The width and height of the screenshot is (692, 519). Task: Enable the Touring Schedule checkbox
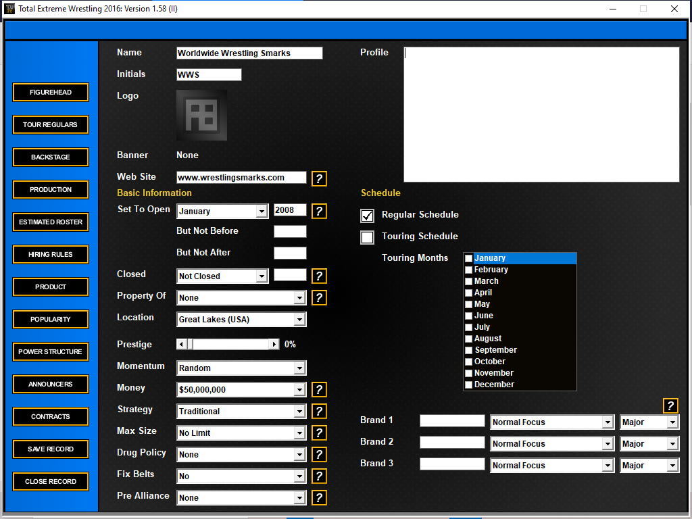click(x=368, y=237)
